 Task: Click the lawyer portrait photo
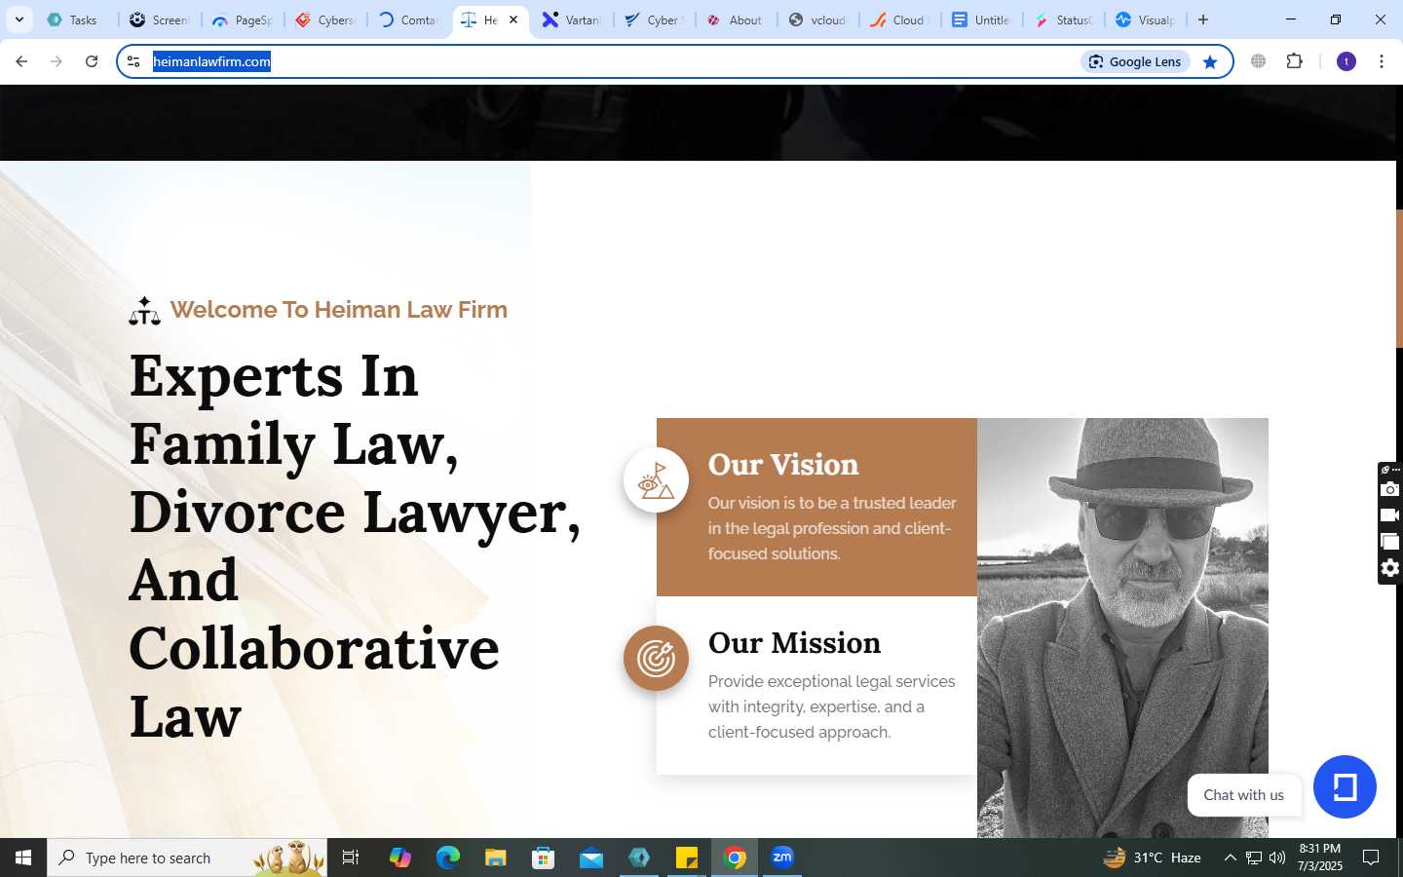[x=1122, y=628]
